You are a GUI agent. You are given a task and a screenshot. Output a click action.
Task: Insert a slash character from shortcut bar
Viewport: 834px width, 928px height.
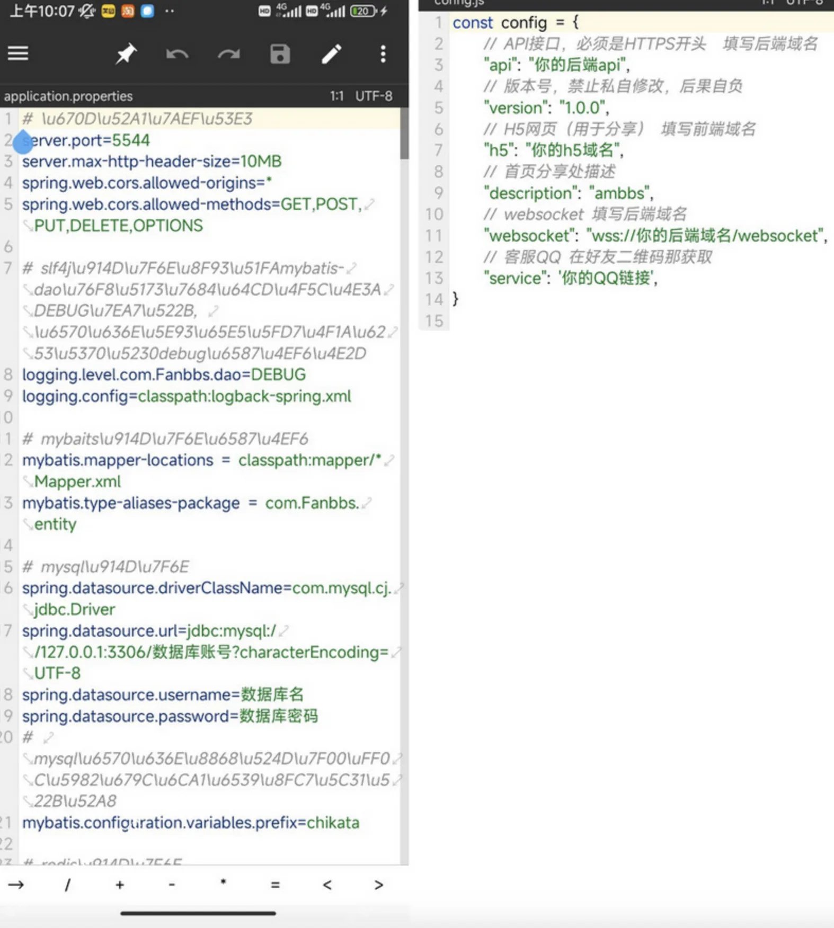[67, 885]
